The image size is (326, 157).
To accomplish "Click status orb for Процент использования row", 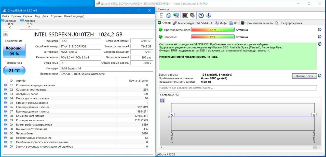I will tap(5, 103).
